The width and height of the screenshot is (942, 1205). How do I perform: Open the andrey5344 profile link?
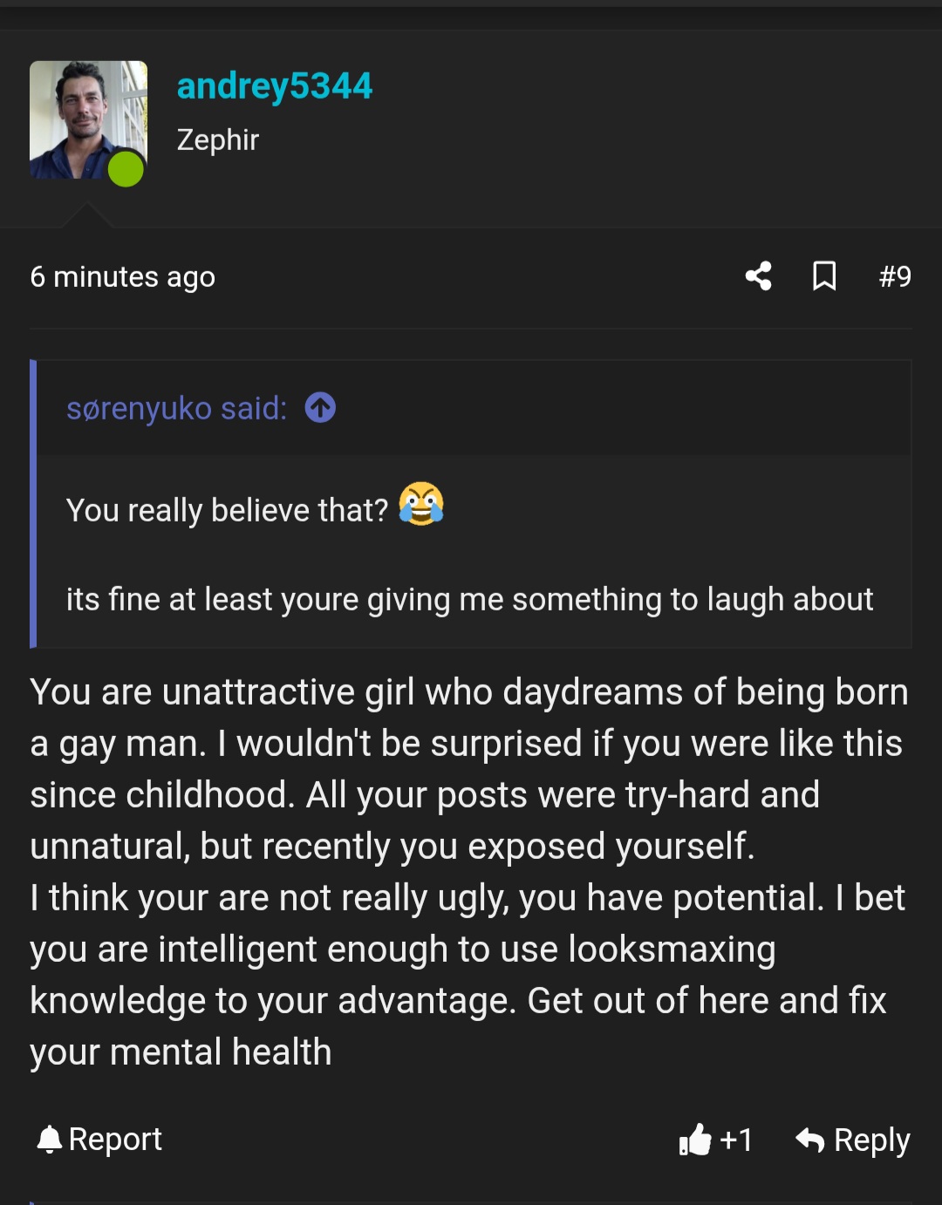tap(275, 86)
